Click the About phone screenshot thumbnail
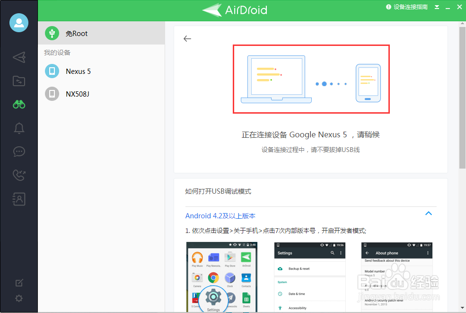The image size is (466, 313). pyautogui.click(x=397, y=277)
